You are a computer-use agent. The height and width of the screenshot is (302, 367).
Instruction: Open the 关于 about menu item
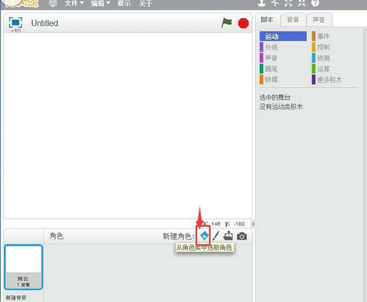(145, 3)
